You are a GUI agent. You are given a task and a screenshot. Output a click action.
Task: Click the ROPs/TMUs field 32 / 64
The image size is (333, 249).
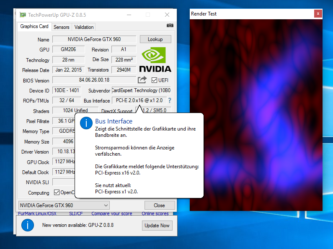click(x=67, y=100)
